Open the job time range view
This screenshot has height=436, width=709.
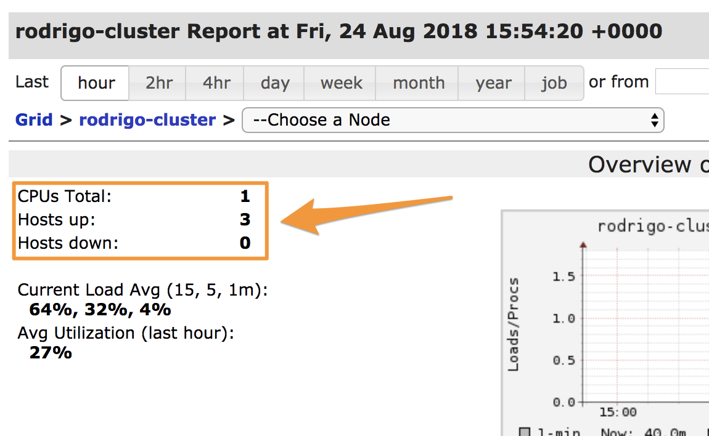point(554,83)
